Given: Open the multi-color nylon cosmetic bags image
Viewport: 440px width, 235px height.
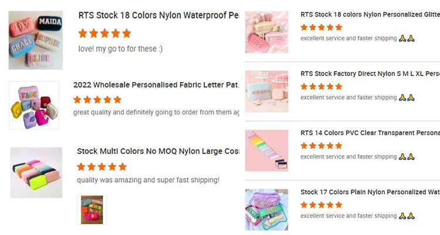Looking at the screenshot, I should click(36, 172).
